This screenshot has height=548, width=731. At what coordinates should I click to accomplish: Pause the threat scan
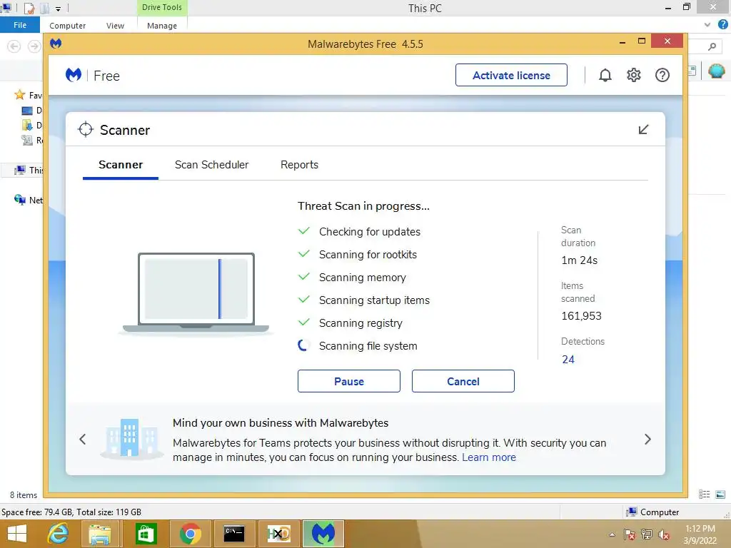point(348,381)
